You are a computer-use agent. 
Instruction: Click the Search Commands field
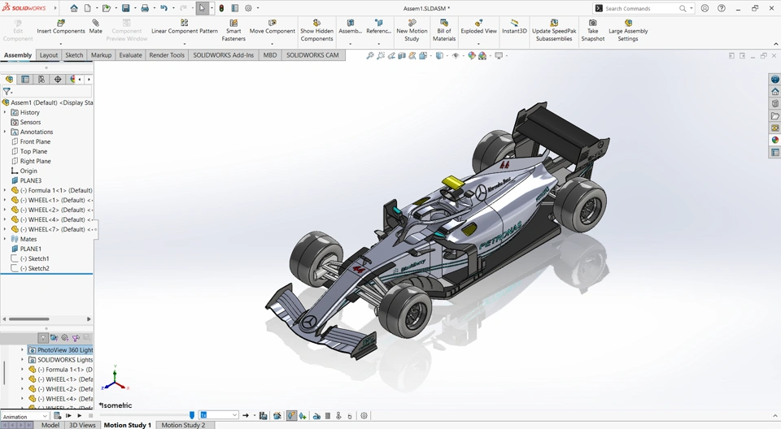[643, 8]
